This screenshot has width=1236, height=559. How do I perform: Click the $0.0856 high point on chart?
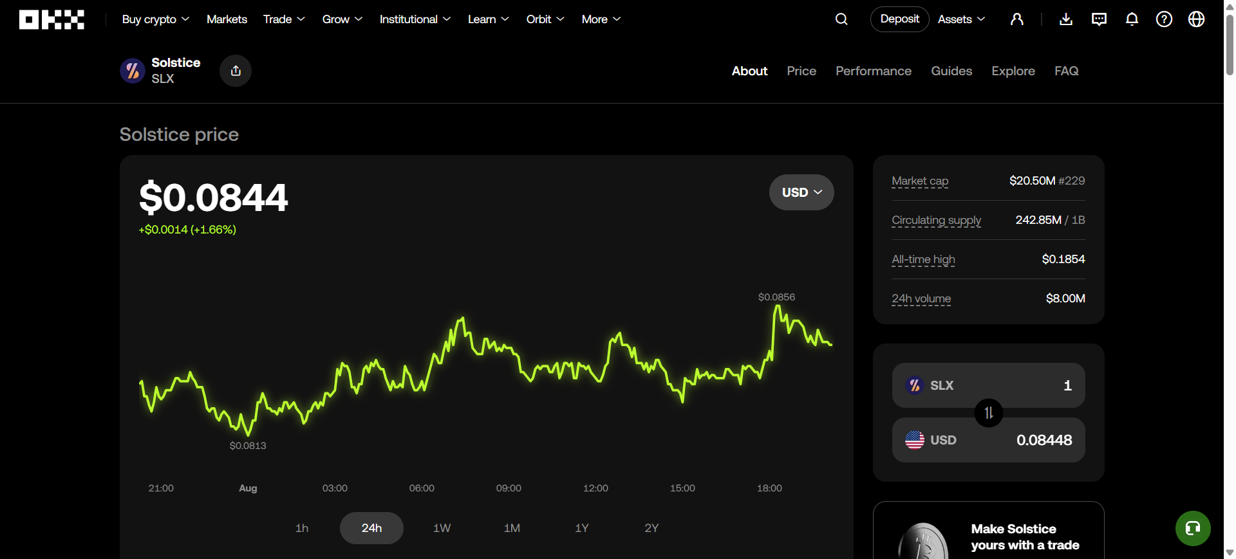point(776,297)
